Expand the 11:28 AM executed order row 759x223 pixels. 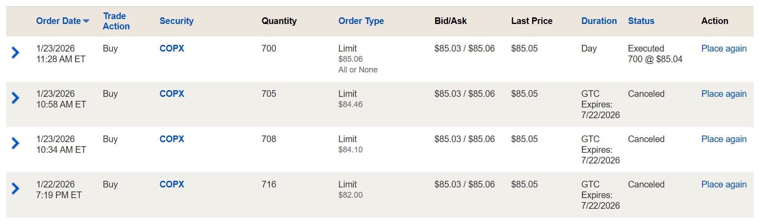(16, 53)
